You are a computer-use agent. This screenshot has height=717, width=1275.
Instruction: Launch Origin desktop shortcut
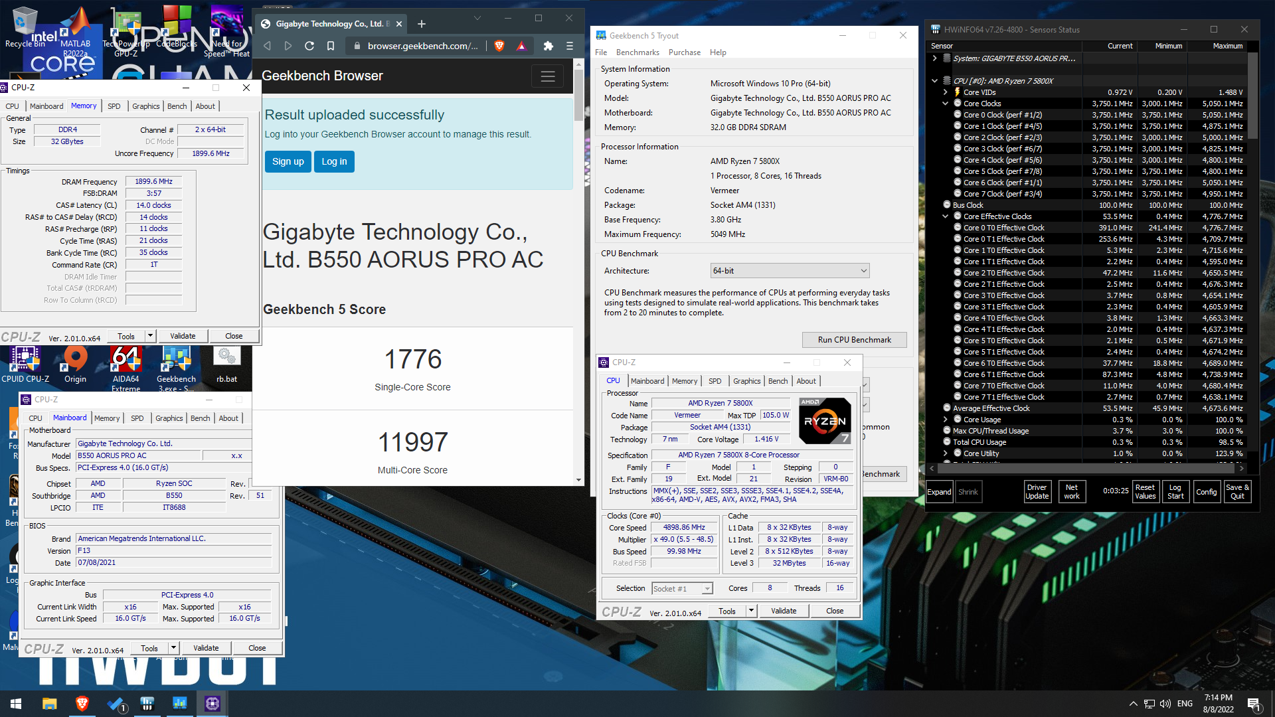75,364
